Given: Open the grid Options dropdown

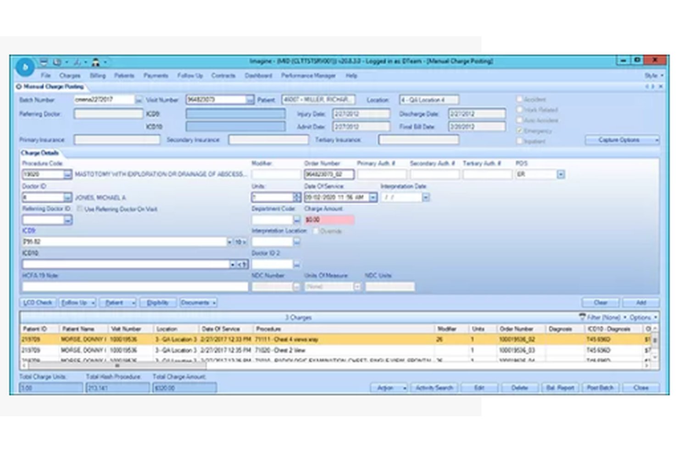Looking at the screenshot, I should tap(643, 317).
